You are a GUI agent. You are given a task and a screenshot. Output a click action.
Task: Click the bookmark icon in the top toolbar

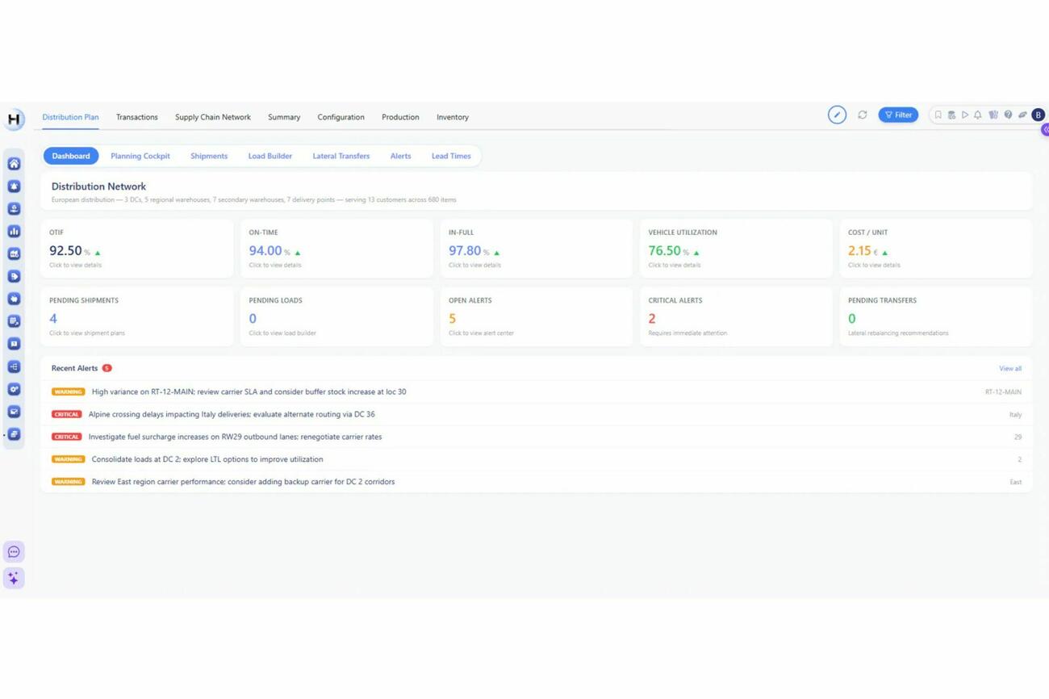(x=938, y=115)
